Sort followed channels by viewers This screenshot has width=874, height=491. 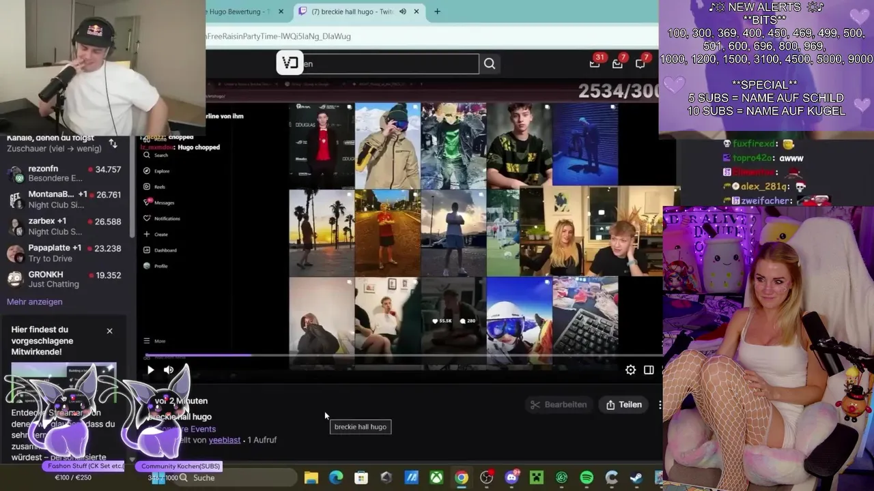113,145
